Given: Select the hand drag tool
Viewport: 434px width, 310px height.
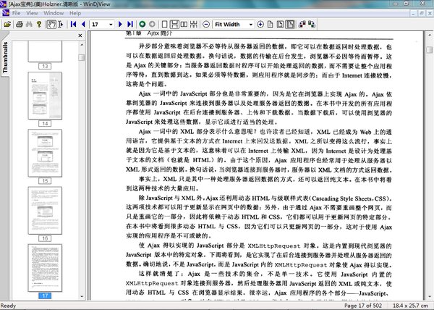Looking at the screenshot, I should (51, 25).
